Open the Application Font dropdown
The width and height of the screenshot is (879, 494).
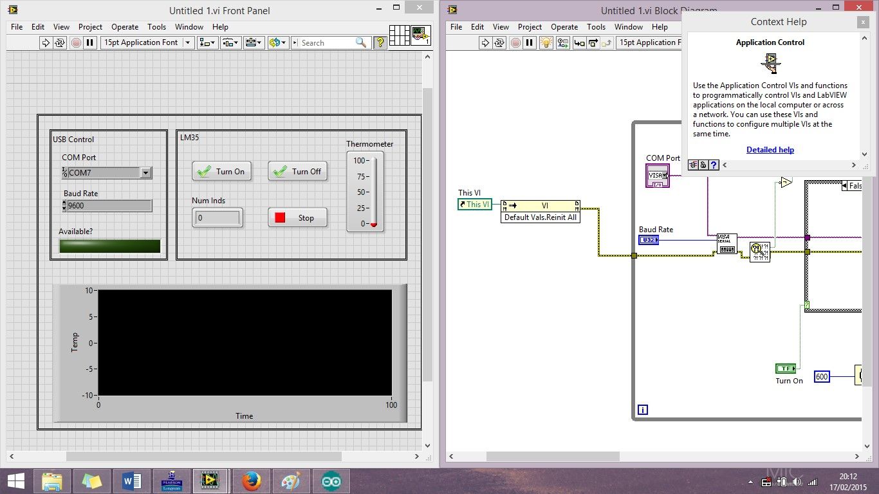click(188, 42)
